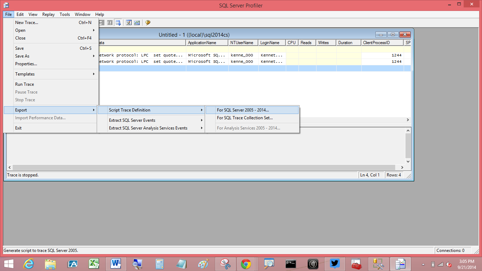Launch Internet Explorer from the taskbar
The image size is (482, 271).
pyautogui.click(x=29, y=264)
